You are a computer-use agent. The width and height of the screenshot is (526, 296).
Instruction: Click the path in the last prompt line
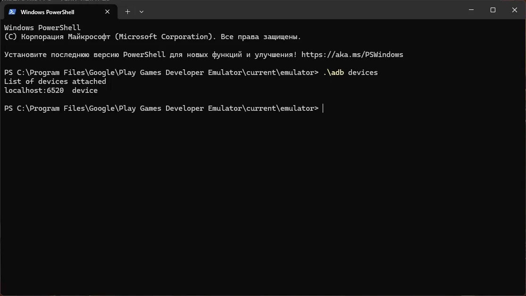point(167,108)
